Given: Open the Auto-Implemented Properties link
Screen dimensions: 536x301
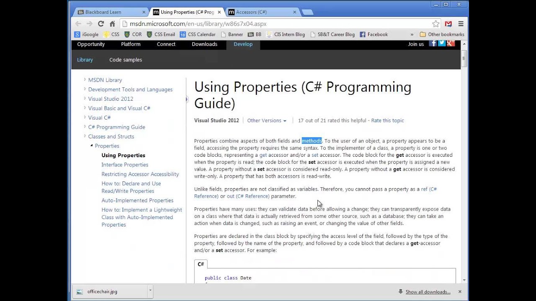Looking at the screenshot, I should tap(137, 200).
